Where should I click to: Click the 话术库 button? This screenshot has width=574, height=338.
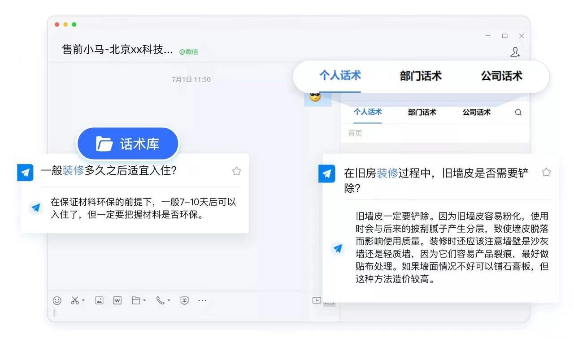coord(128,144)
